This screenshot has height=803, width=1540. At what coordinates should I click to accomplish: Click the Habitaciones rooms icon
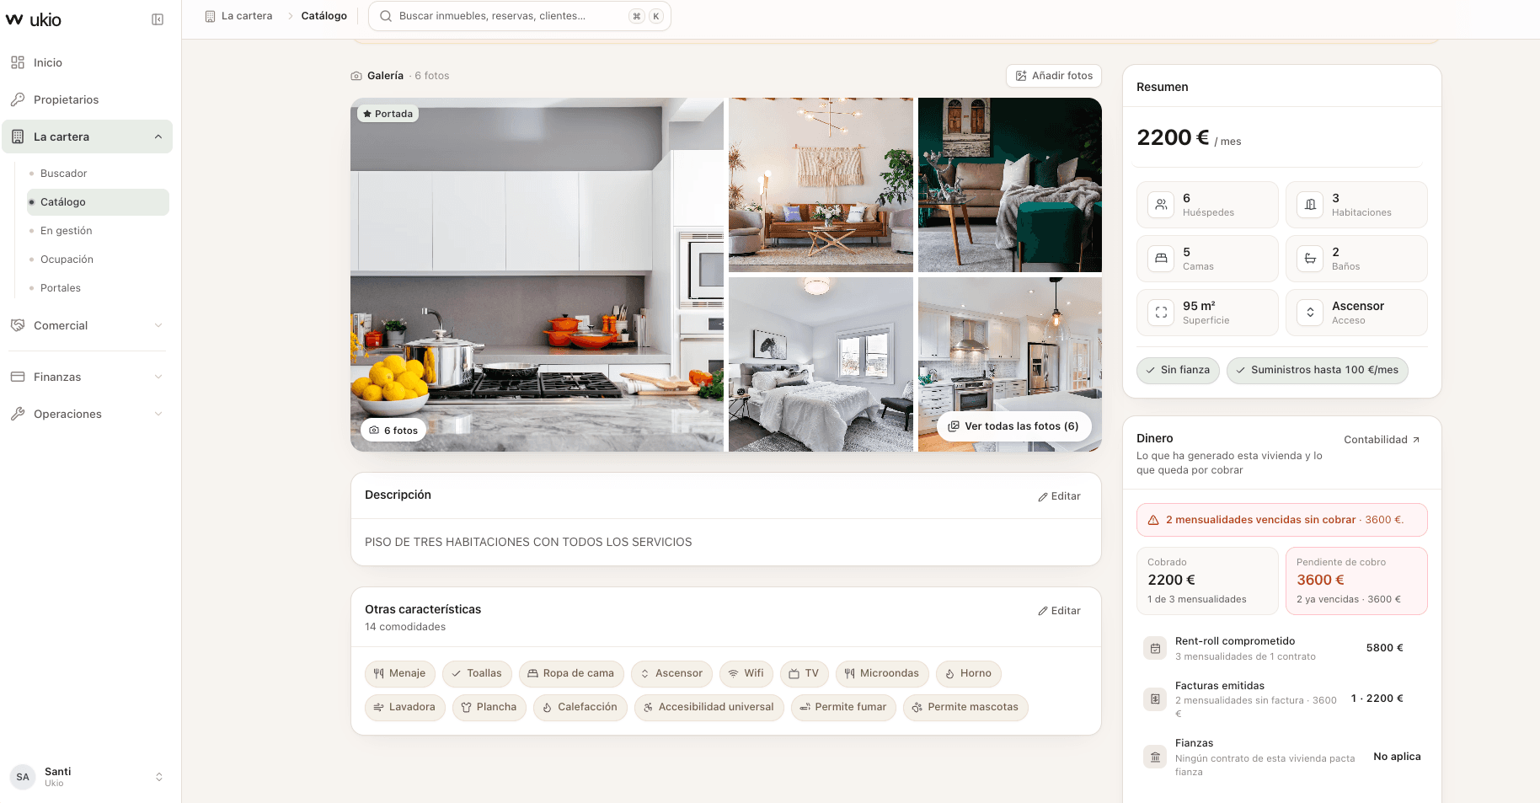(1310, 205)
